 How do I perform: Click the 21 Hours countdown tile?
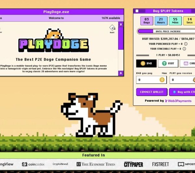[x=161, y=21]
